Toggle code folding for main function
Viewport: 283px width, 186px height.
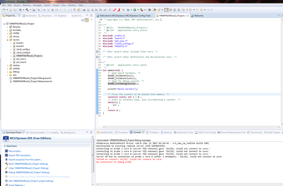pos(102,70)
